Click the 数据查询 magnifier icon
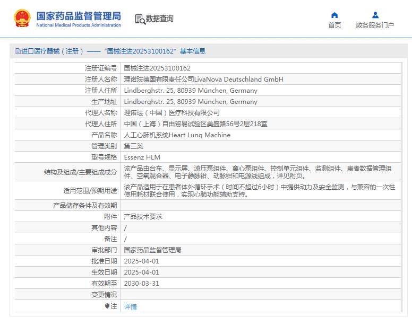 click(140, 19)
